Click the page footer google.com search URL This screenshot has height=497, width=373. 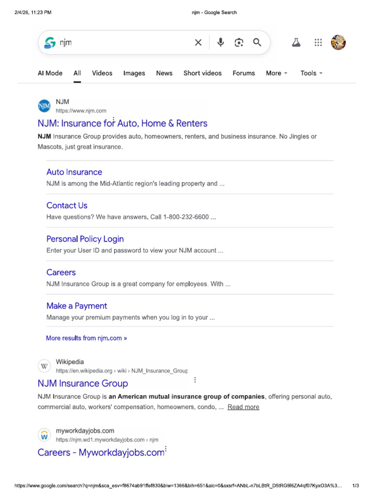(178, 485)
